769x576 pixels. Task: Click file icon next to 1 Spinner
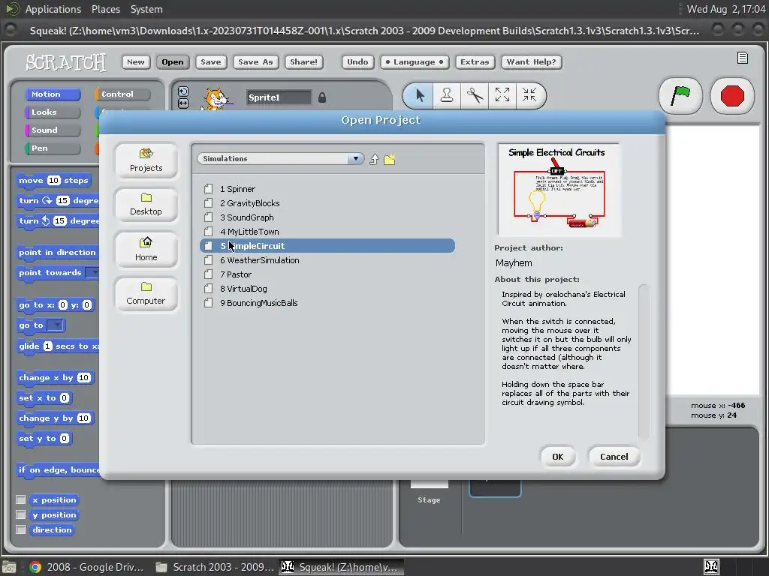pyautogui.click(x=209, y=188)
